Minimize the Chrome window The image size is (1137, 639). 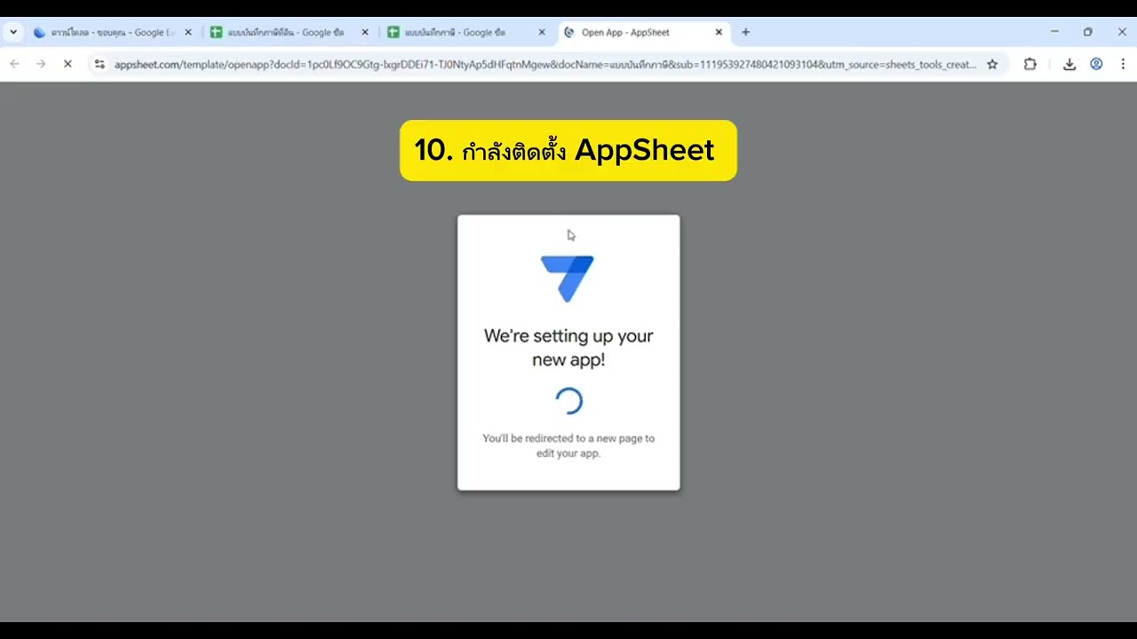pyautogui.click(x=1054, y=32)
